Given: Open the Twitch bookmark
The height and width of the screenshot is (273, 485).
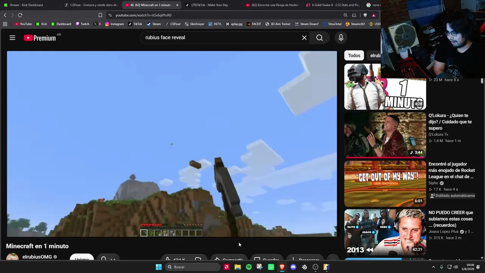Looking at the screenshot, I should 83,24.
